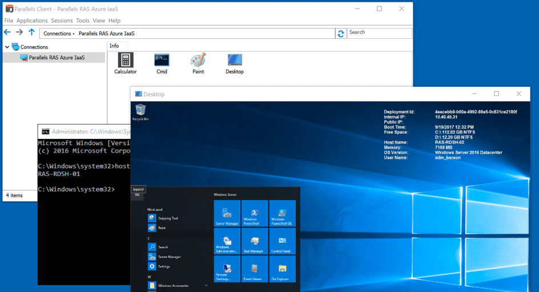This screenshot has height=292, width=539.
Task: Click the Cmd window title bar icon
Action: (45, 131)
